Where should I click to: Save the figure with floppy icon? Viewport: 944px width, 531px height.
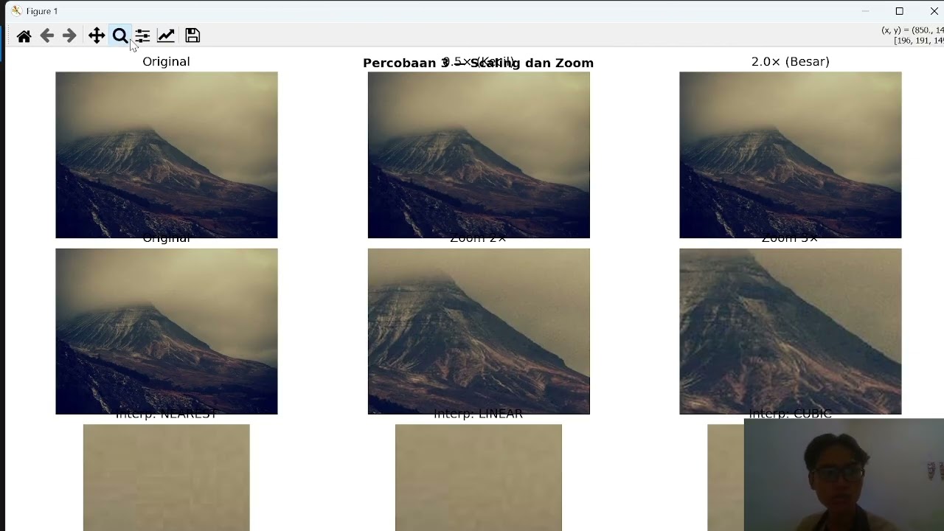pyautogui.click(x=192, y=35)
